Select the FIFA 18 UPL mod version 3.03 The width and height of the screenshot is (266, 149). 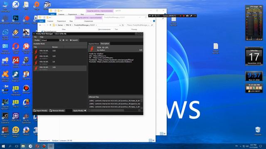click(60, 68)
